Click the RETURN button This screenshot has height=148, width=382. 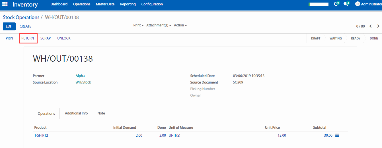(x=28, y=38)
